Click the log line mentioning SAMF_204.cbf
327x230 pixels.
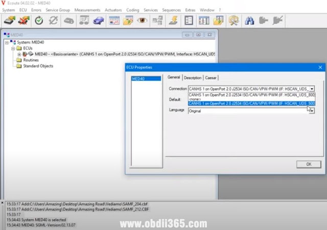tap(77, 204)
